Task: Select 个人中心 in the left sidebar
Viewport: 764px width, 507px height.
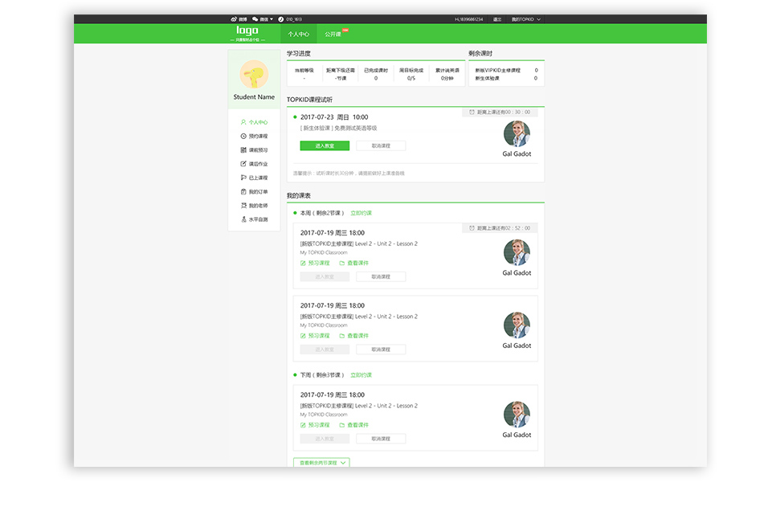Action: (254, 122)
